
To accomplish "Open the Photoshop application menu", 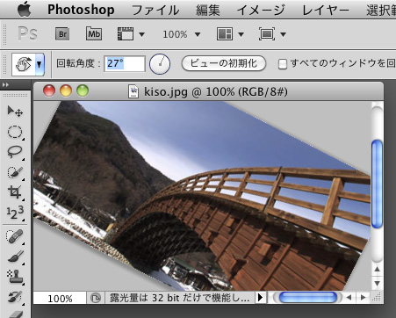I will (x=81, y=10).
